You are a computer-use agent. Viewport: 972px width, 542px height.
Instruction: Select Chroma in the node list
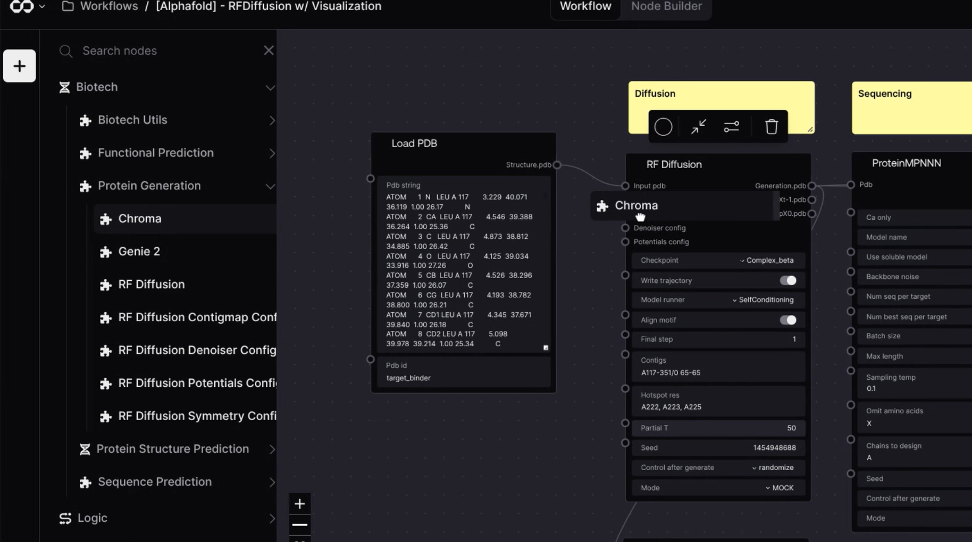click(185, 219)
